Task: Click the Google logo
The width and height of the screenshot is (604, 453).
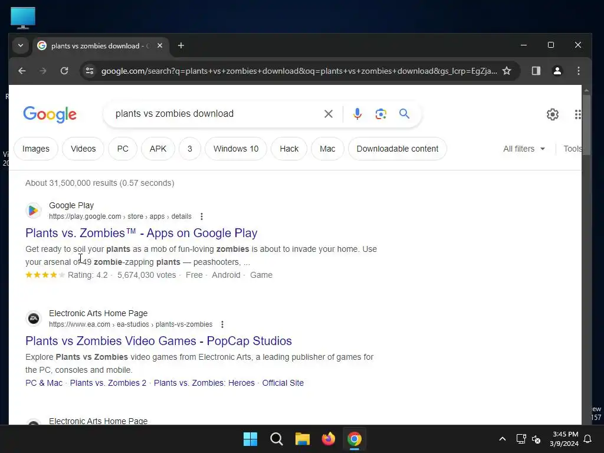Action: click(x=50, y=114)
